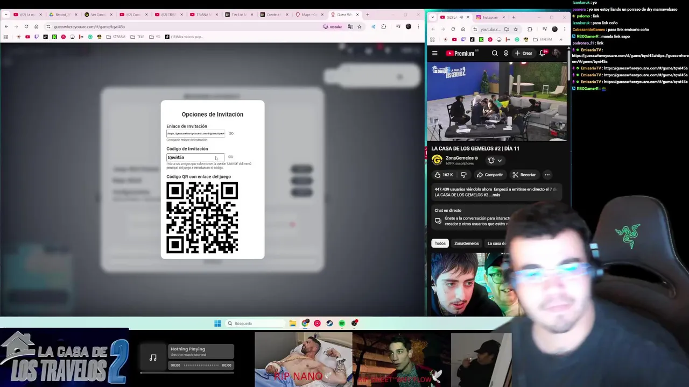Bookmark the guesswhereyouare page with the star
This screenshot has width=689, height=387.
359,26
